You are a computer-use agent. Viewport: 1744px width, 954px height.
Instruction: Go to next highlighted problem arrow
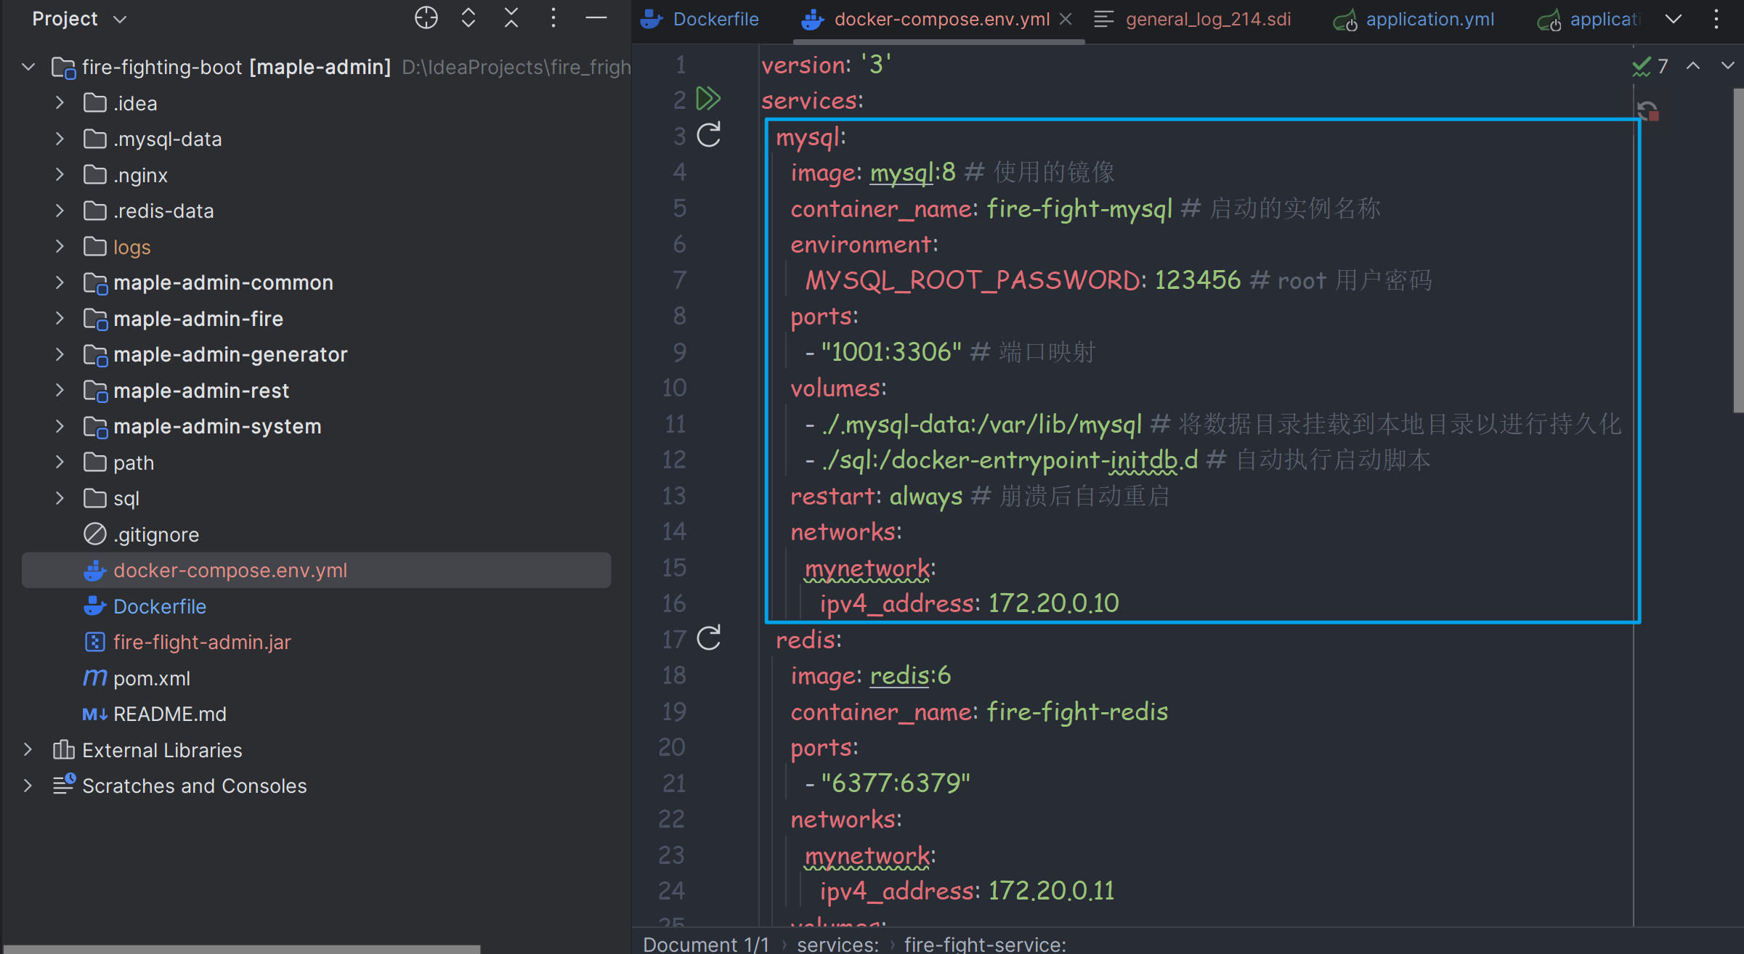click(1727, 66)
